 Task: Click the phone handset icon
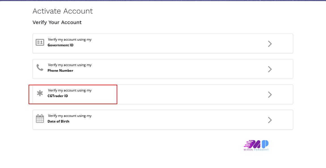tap(40, 68)
